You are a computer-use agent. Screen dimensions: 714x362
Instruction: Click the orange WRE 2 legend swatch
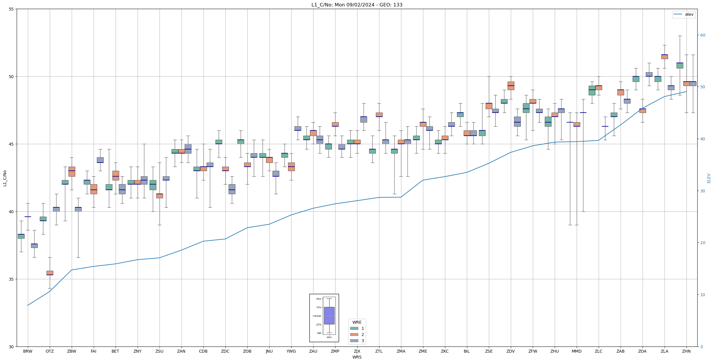[354, 335]
